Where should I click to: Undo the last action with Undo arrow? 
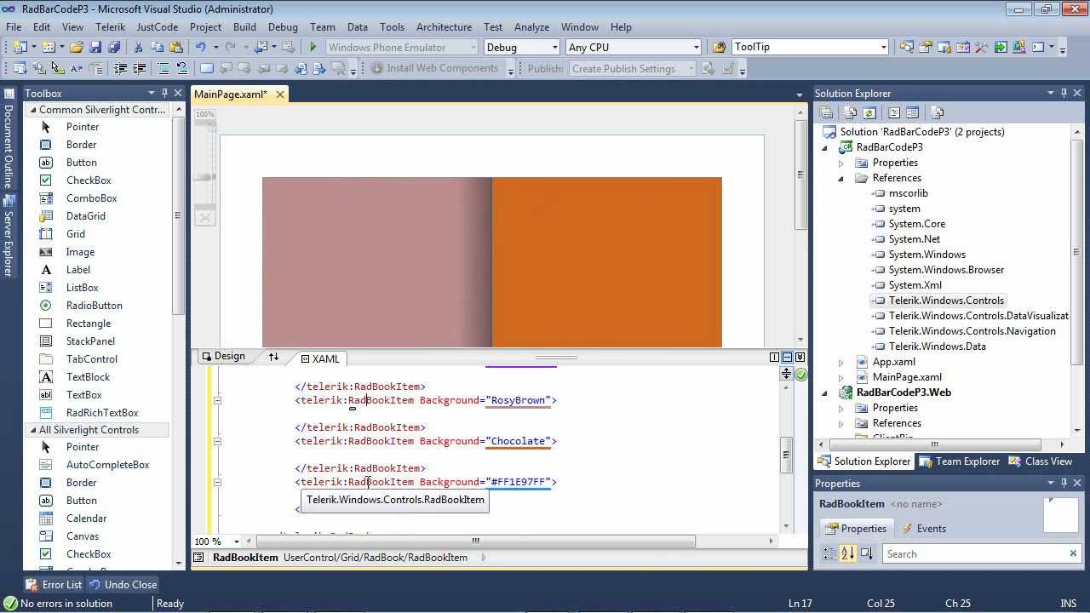tap(201, 48)
